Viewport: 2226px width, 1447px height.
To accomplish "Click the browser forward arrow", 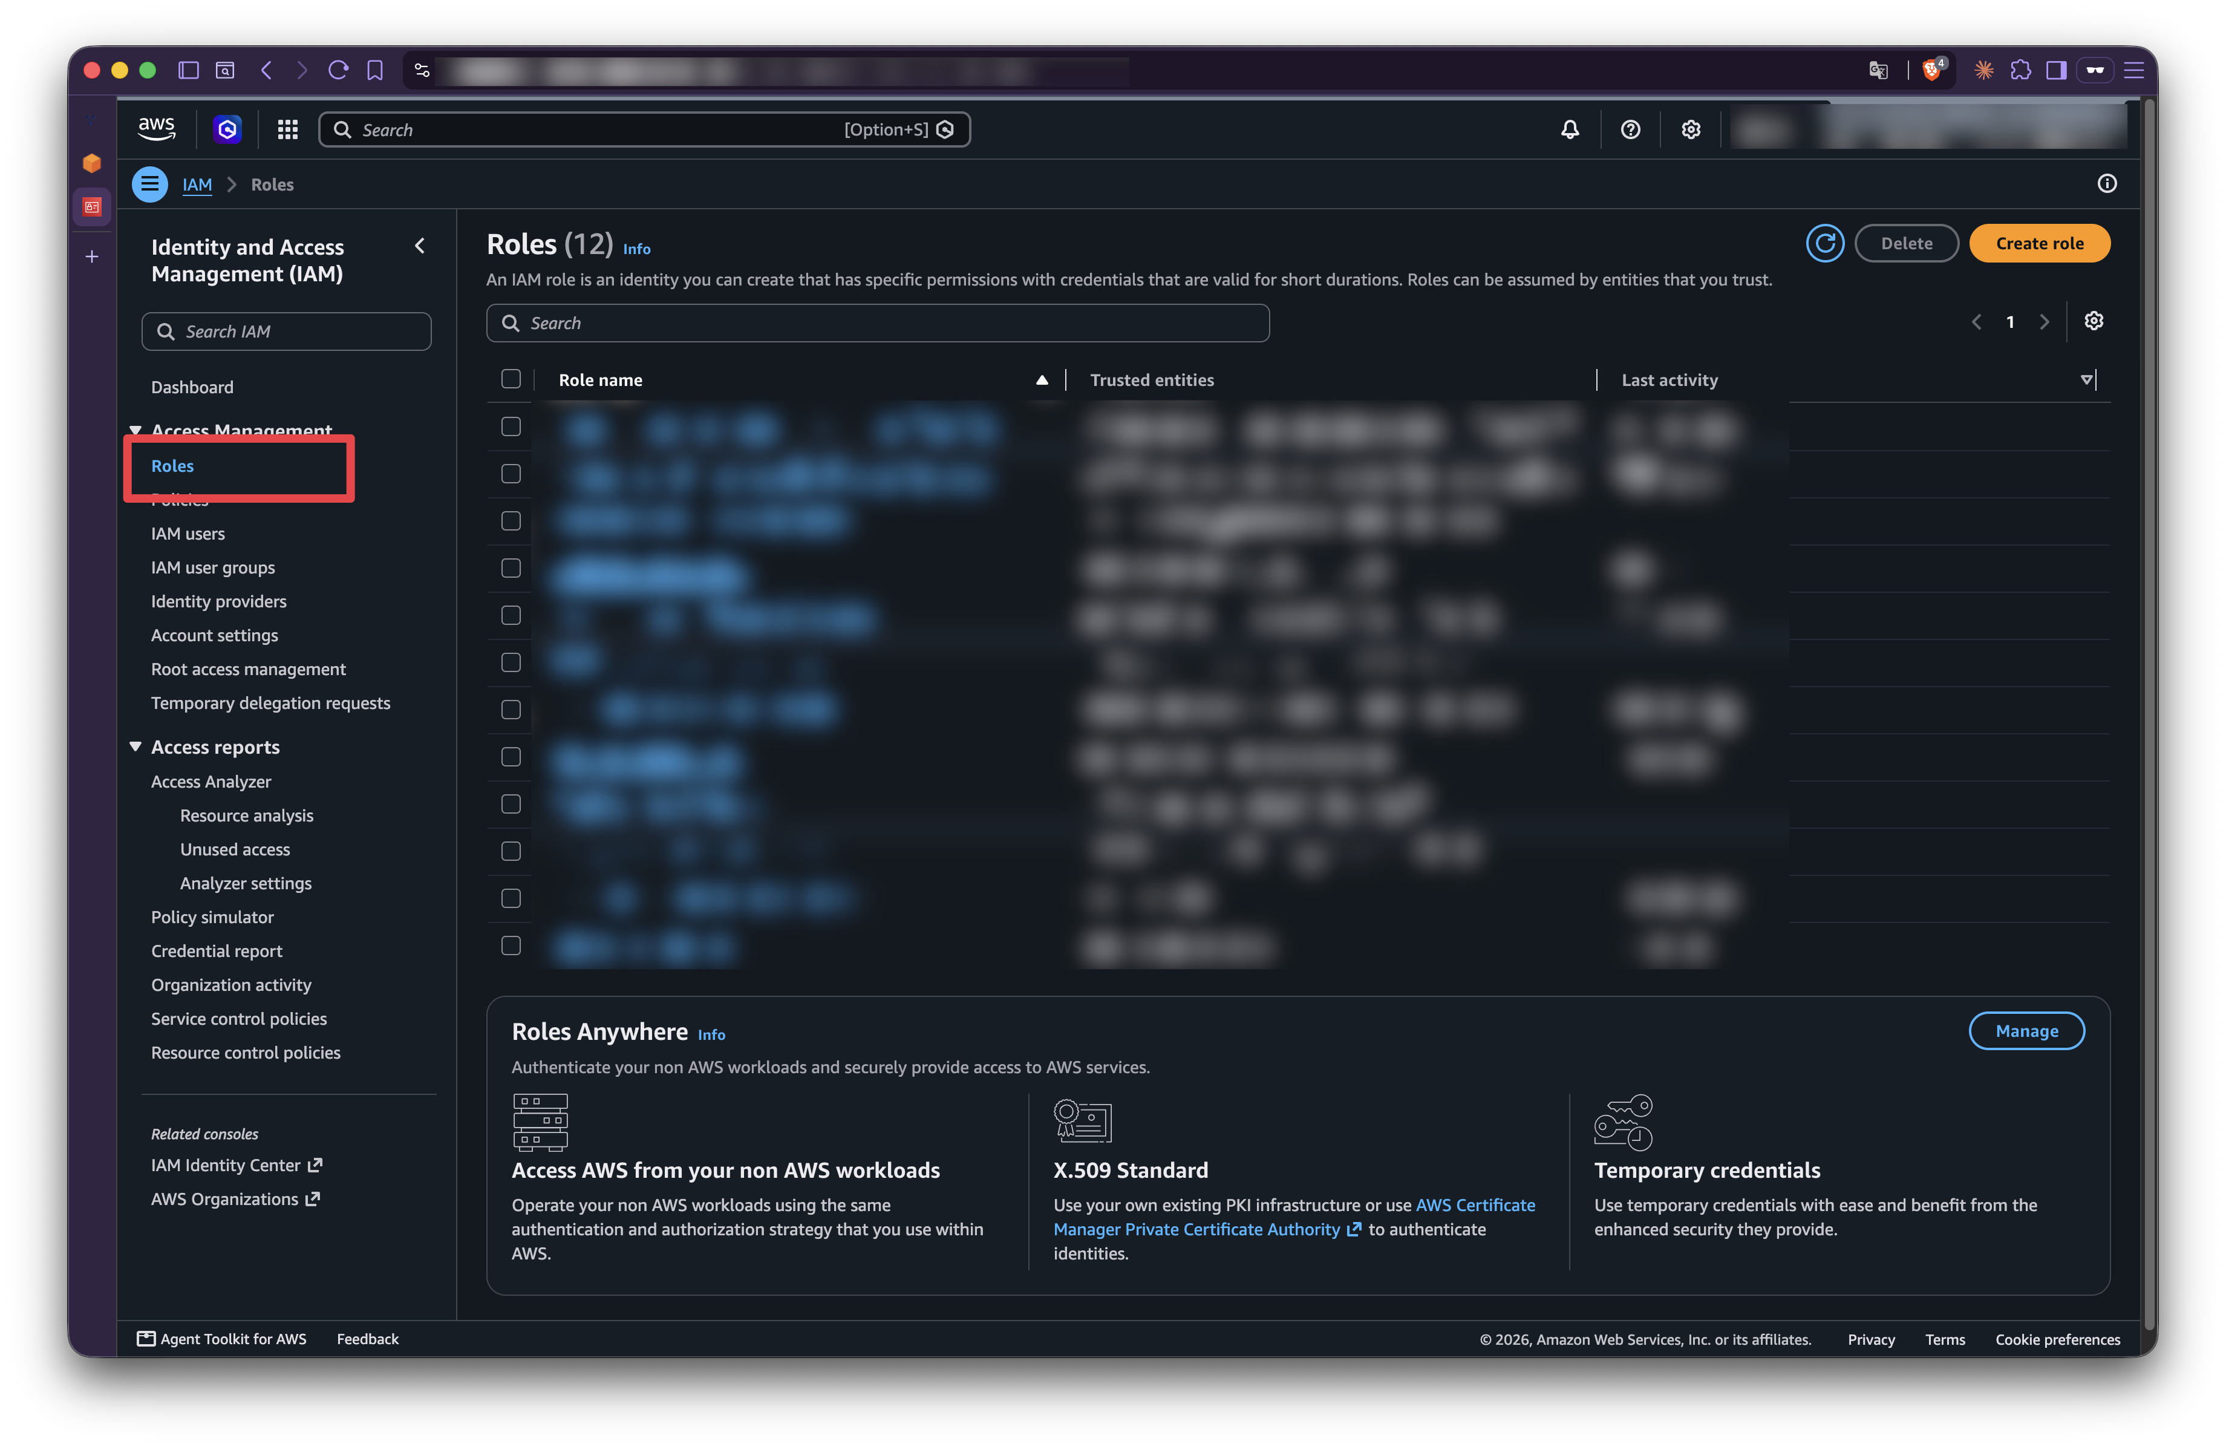I will coord(301,70).
